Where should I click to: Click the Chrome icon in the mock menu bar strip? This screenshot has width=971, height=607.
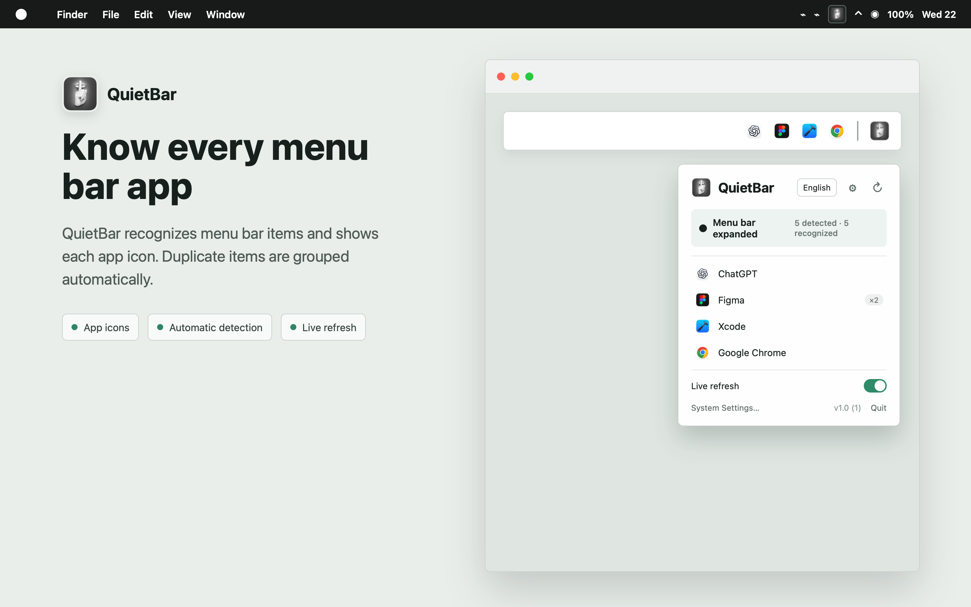(x=837, y=131)
